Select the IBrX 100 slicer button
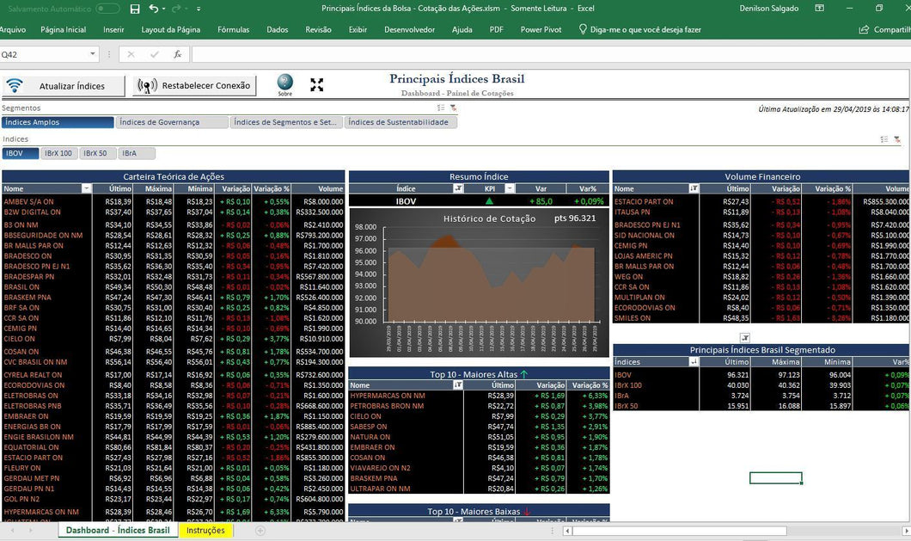Image resolution: width=911 pixels, height=541 pixels. pyautogui.click(x=58, y=154)
